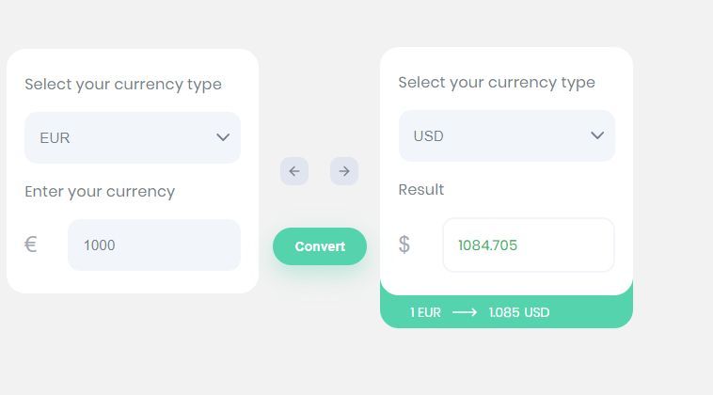Screen dimensions: 713x395
Task: Click the chevron on the USD selector
Action: tap(597, 135)
